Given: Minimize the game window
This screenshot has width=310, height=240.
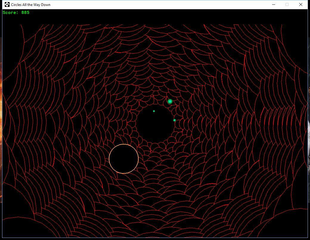Looking at the screenshot, I should (274, 4).
